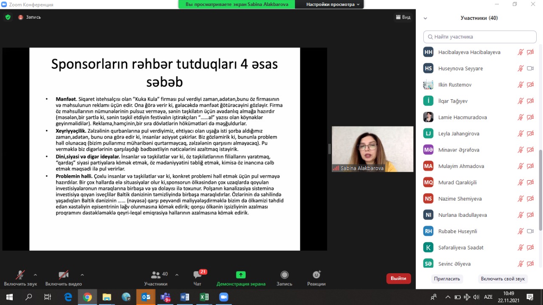The height and width of the screenshot is (305, 543).
Task: Click the green Share Screen icon
Action: (x=241, y=275)
